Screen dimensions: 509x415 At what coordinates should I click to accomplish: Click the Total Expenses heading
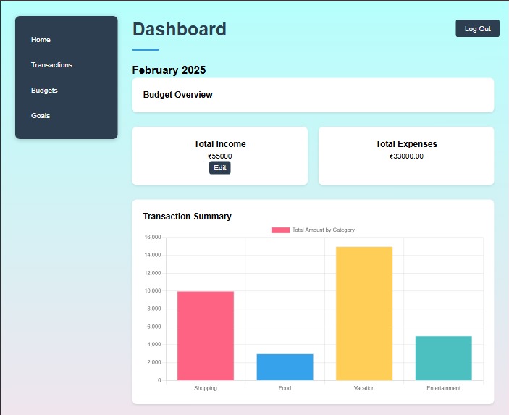(406, 144)
